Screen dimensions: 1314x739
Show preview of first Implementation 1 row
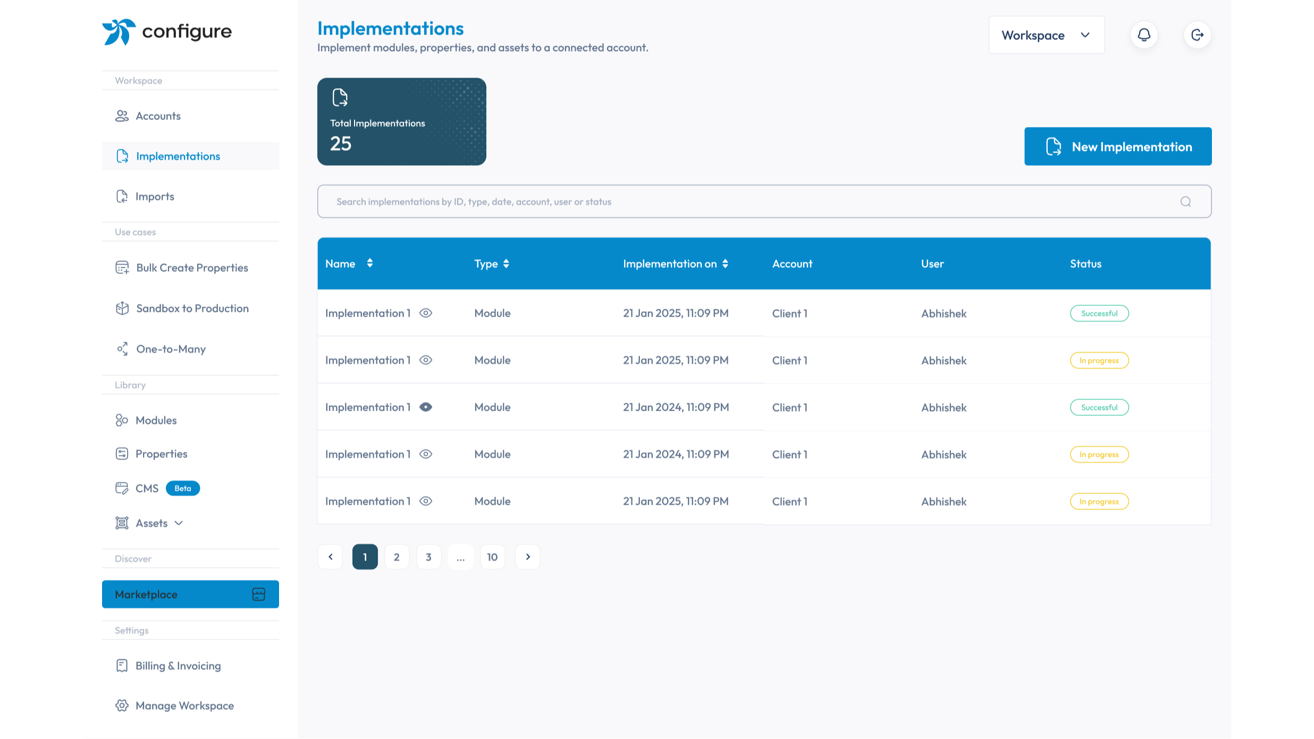click(x=426, y=313)
